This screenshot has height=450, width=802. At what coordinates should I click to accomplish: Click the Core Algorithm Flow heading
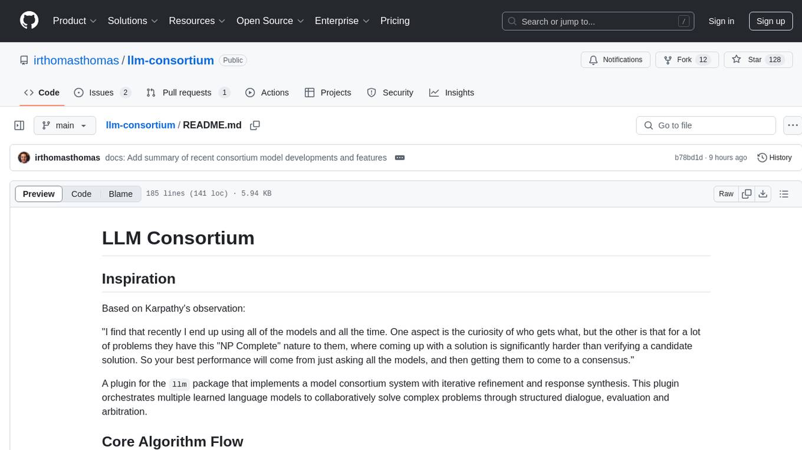click(172, 442)
